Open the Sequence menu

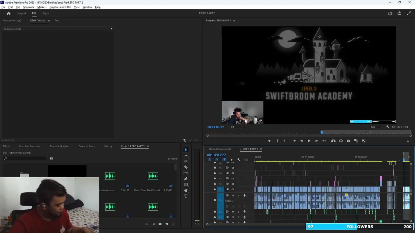click(x=29, y=7)
